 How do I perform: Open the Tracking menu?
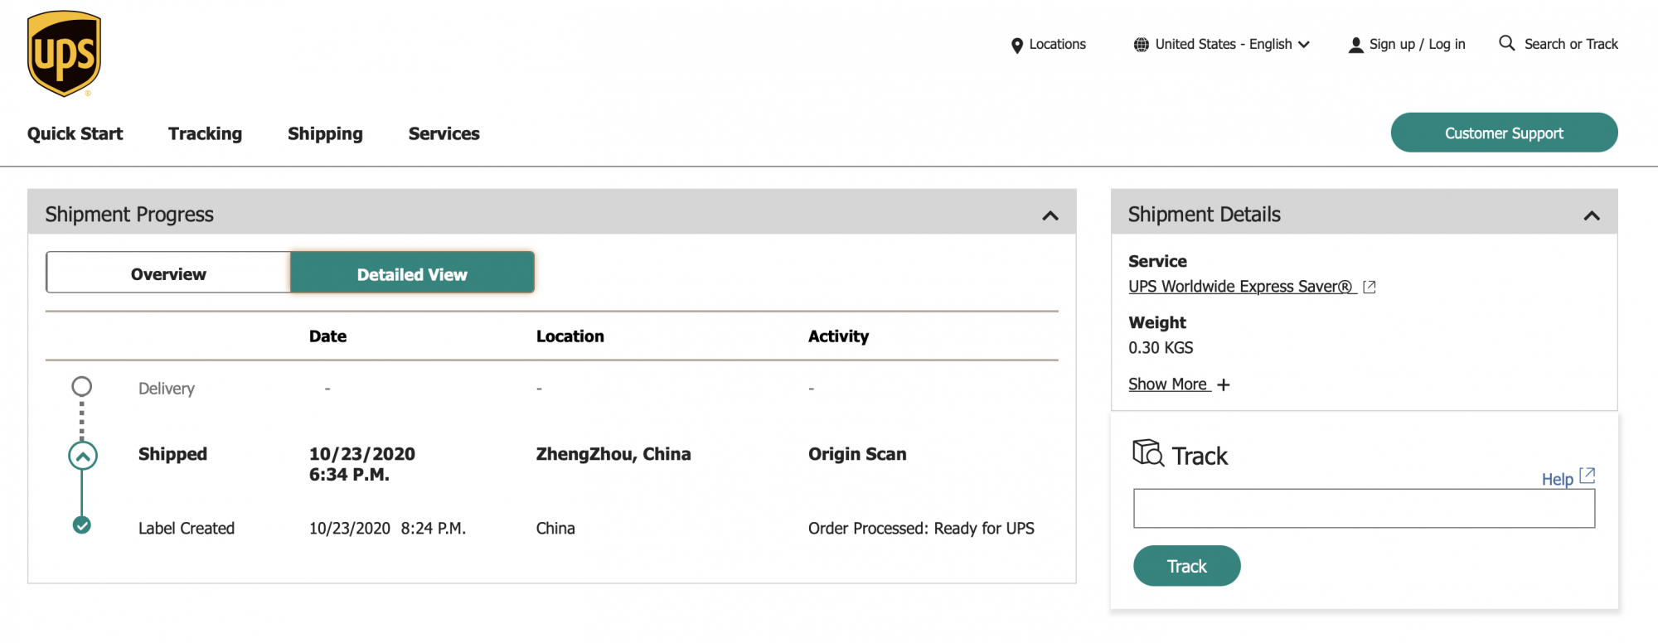pos(205,133)
